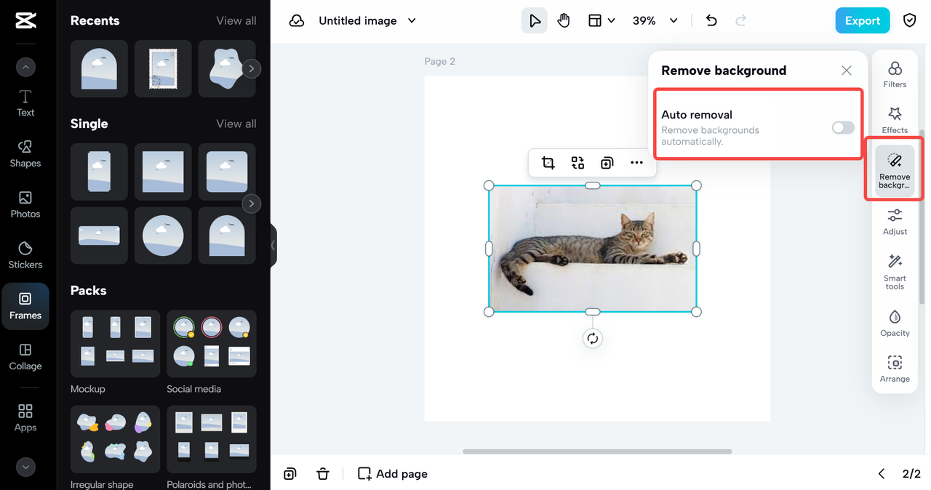The image size is (931, 490).
Task: Select the cat image on canvas
Action: (x=593, y=249)
